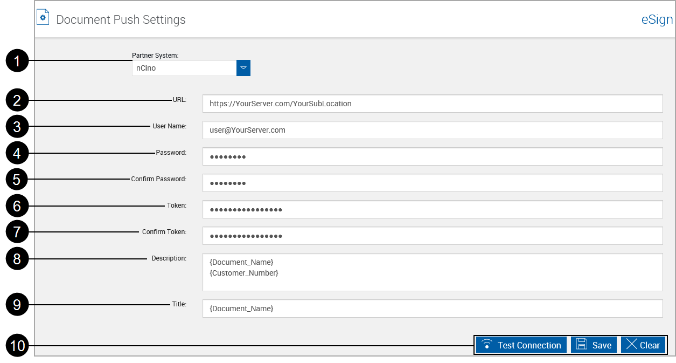Click the User Name field showing user@YourServer.com
Viewport: 676px width, 363px height.
[x=431, y=130]
